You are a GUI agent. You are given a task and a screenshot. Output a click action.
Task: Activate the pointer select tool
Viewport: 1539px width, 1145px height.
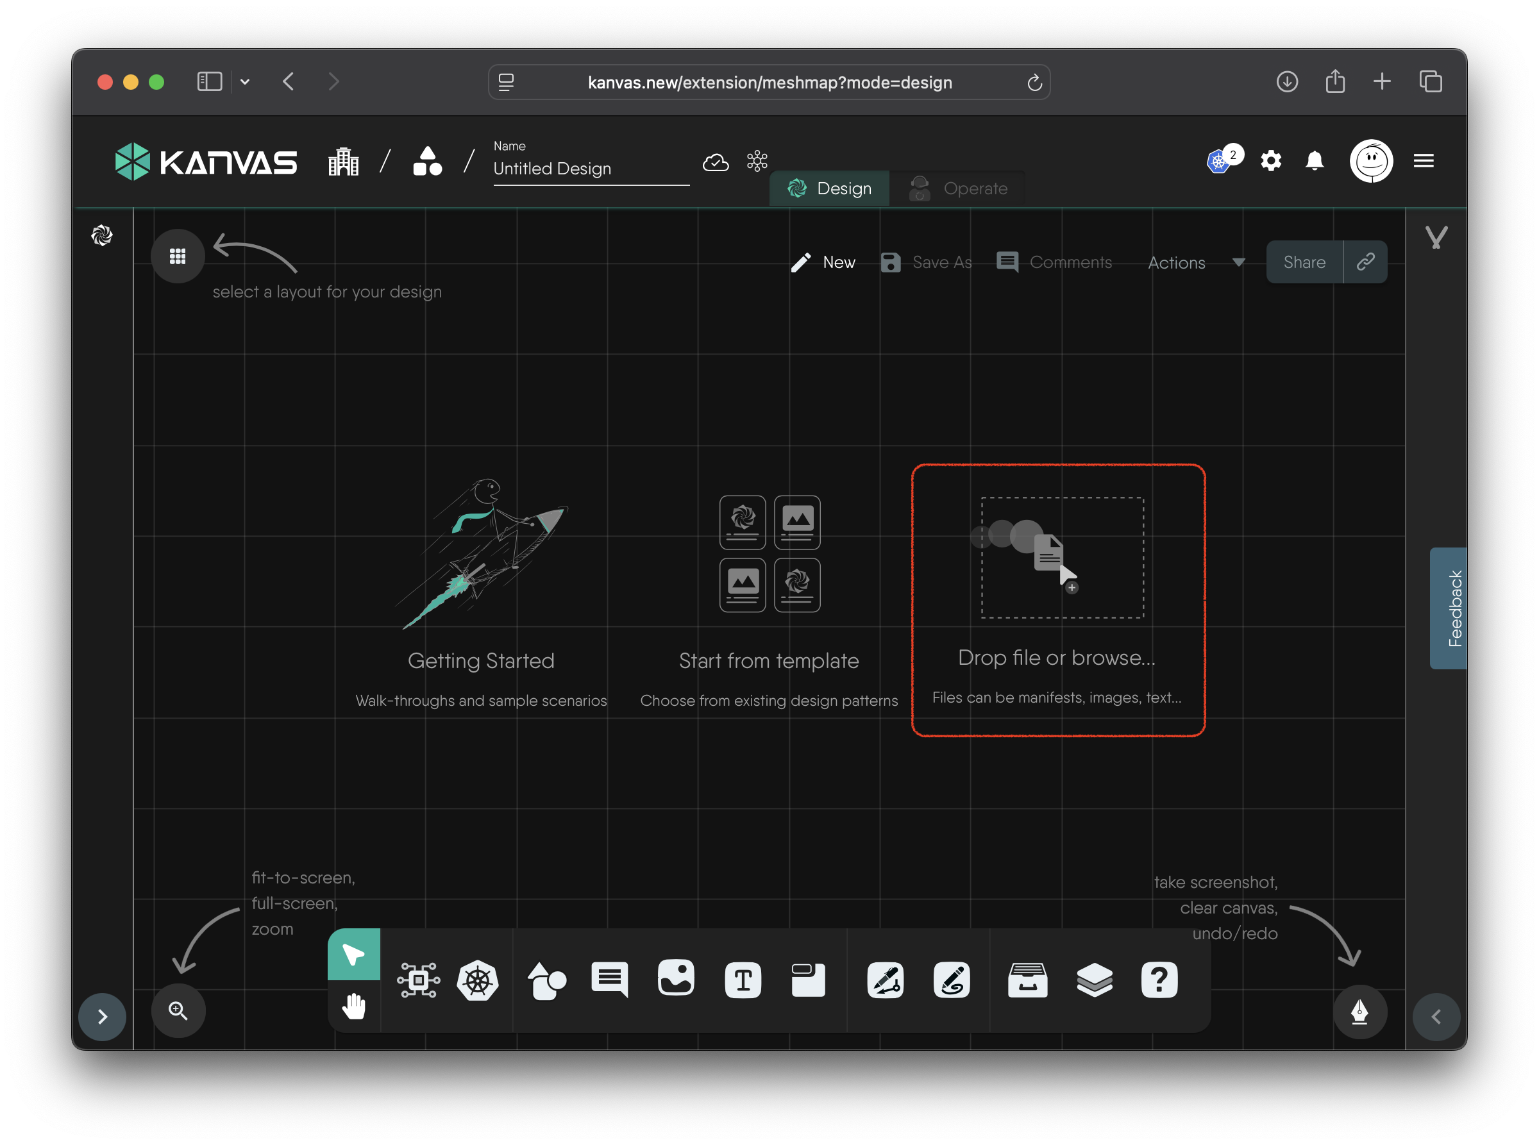(x=353, y=955)
